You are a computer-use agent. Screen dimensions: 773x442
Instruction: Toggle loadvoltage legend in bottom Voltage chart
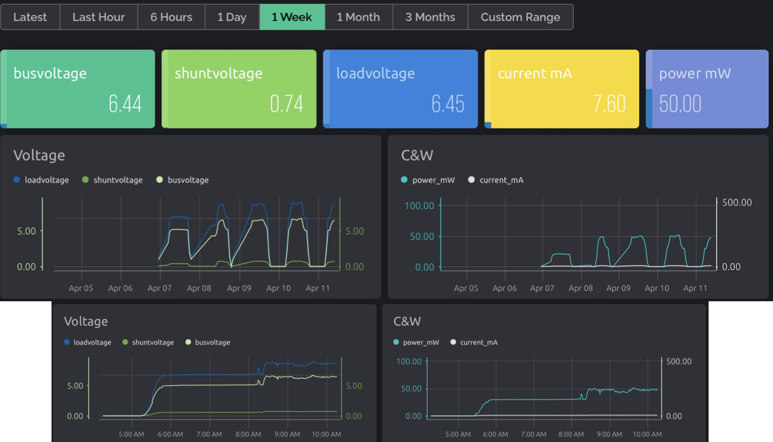(x=87, y=342)
